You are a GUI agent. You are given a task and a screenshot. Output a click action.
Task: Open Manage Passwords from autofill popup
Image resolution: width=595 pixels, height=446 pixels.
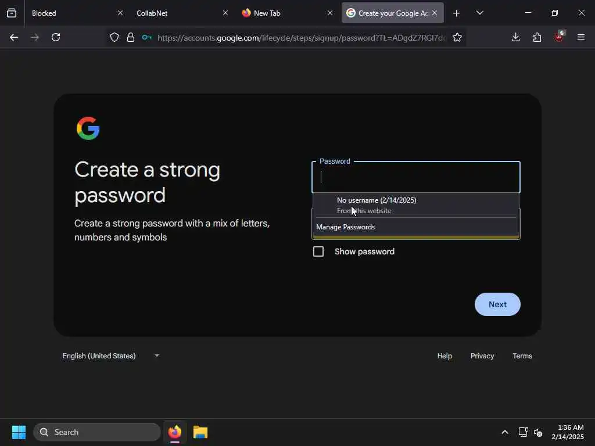point(416,227)
